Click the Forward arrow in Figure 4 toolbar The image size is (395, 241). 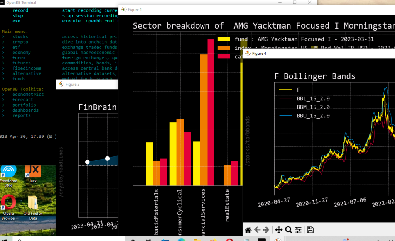(x=266, y=230)
